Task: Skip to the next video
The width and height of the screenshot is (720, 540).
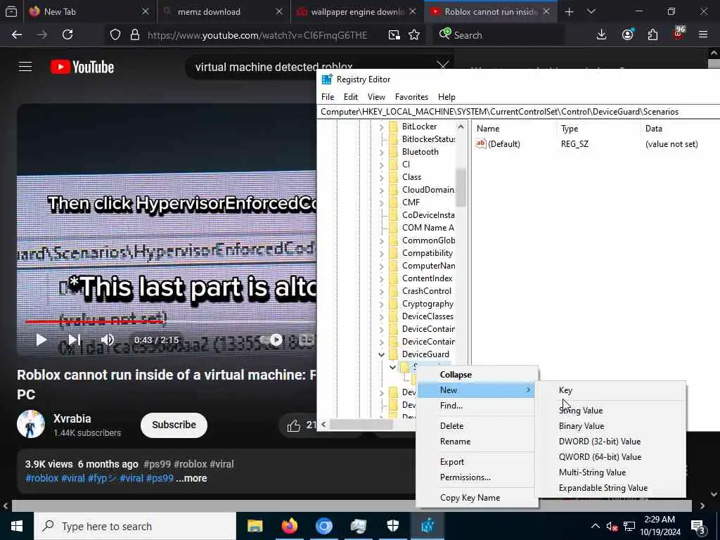Action: tap(75, 340)
